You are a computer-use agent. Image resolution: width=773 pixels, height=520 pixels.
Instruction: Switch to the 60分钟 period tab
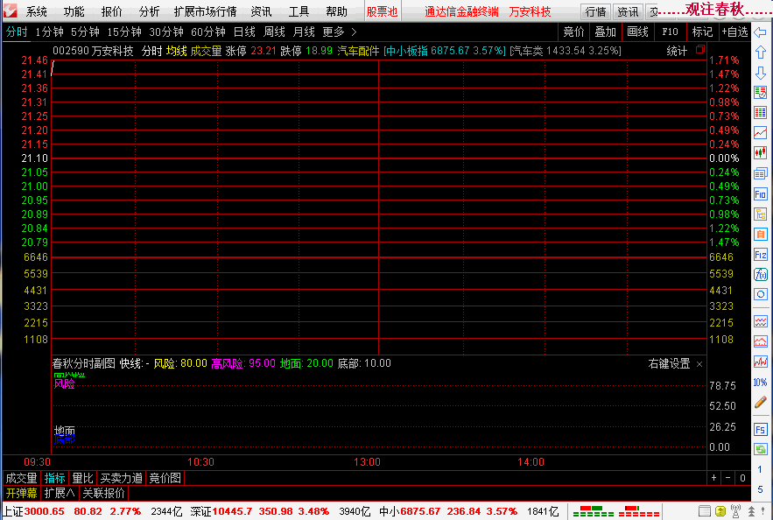[x=208, y=32]
